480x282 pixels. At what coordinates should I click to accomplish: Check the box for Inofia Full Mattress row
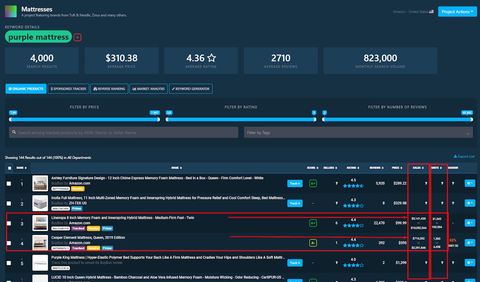click(x=9, y=203)
